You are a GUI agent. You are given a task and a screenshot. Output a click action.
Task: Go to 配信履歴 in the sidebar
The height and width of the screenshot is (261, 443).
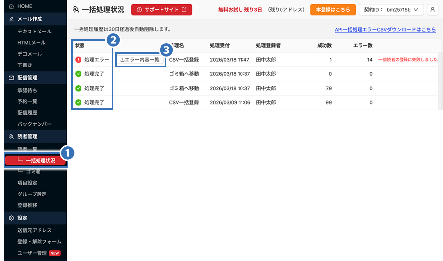[x=27, y=112]
